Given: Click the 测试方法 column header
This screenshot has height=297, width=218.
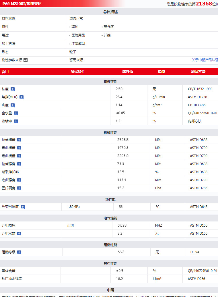Looking at the screenshot, I should [198, 72].
